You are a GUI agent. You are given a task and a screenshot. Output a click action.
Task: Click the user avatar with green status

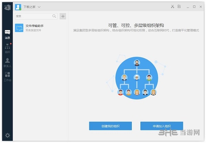pyautogui.click(x=18, y=7)
